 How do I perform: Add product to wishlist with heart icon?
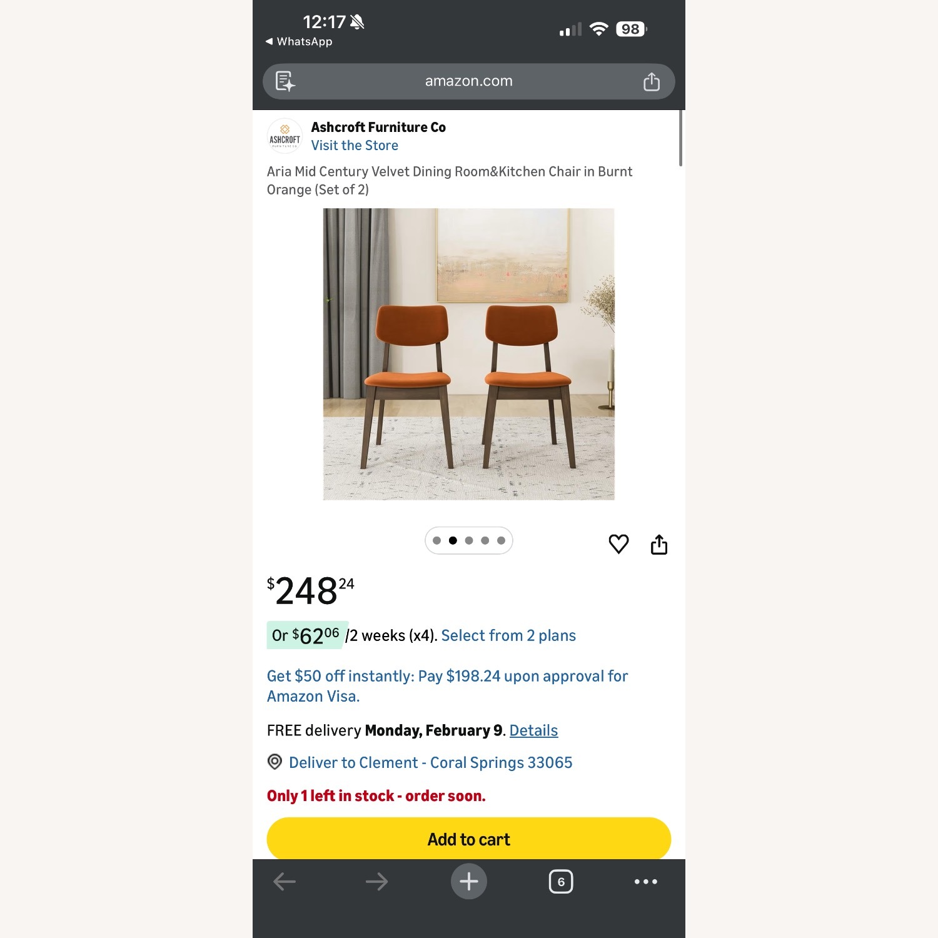618,544
